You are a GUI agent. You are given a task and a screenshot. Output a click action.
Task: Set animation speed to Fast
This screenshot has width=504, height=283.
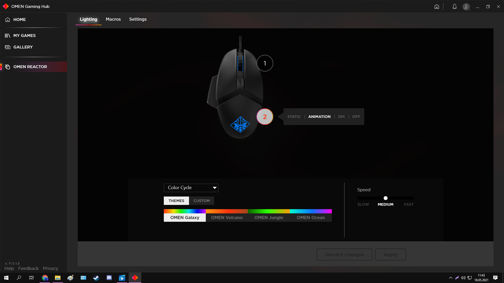(x=409, y=204)
